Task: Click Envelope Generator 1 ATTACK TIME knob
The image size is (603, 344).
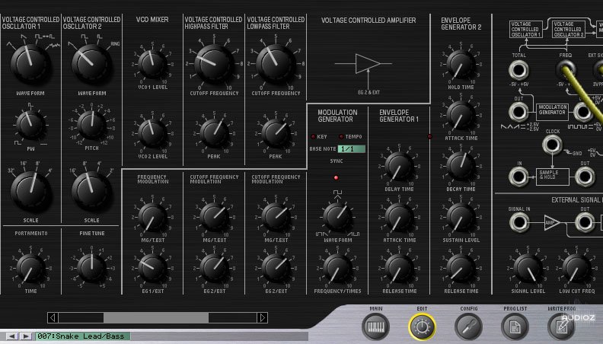Action: (x=399, y=217)
